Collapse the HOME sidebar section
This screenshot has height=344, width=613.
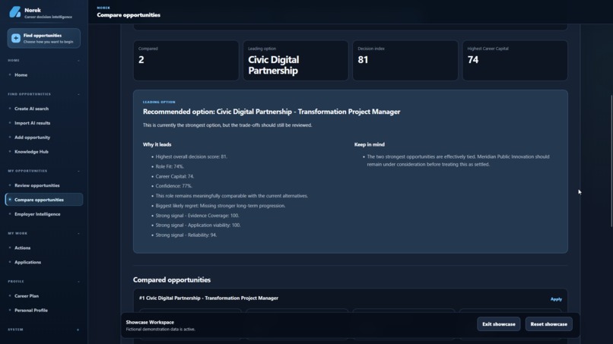pos(78,61)
